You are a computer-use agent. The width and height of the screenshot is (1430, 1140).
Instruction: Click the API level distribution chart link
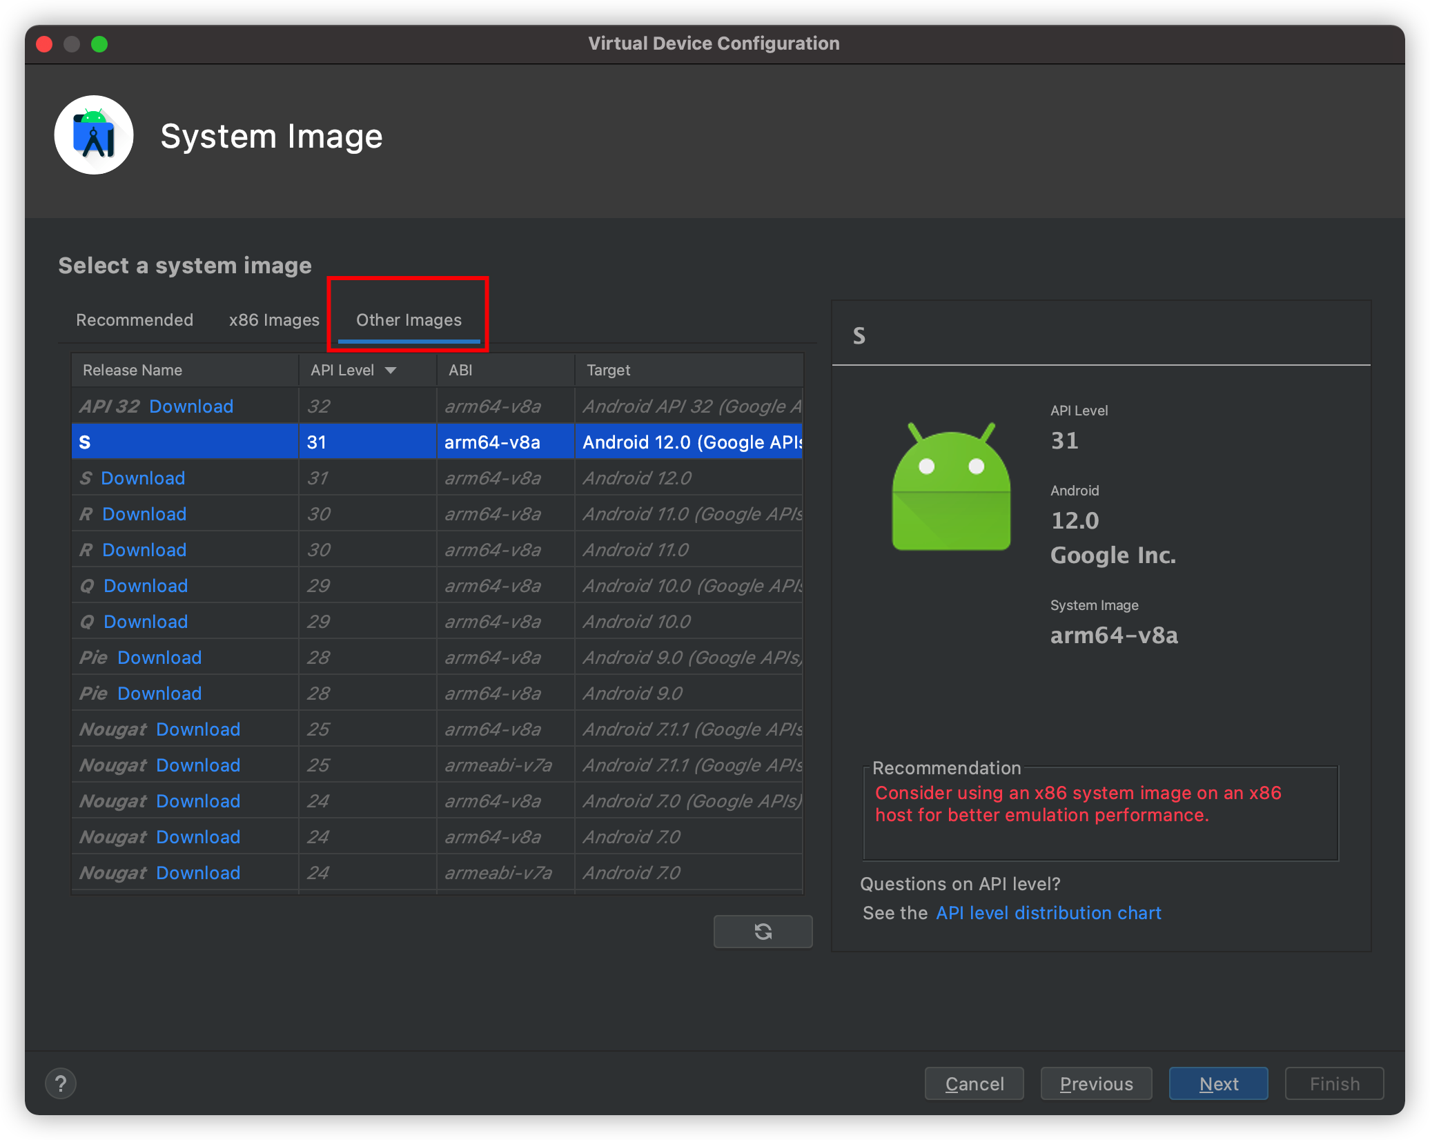click(1050, 912)
